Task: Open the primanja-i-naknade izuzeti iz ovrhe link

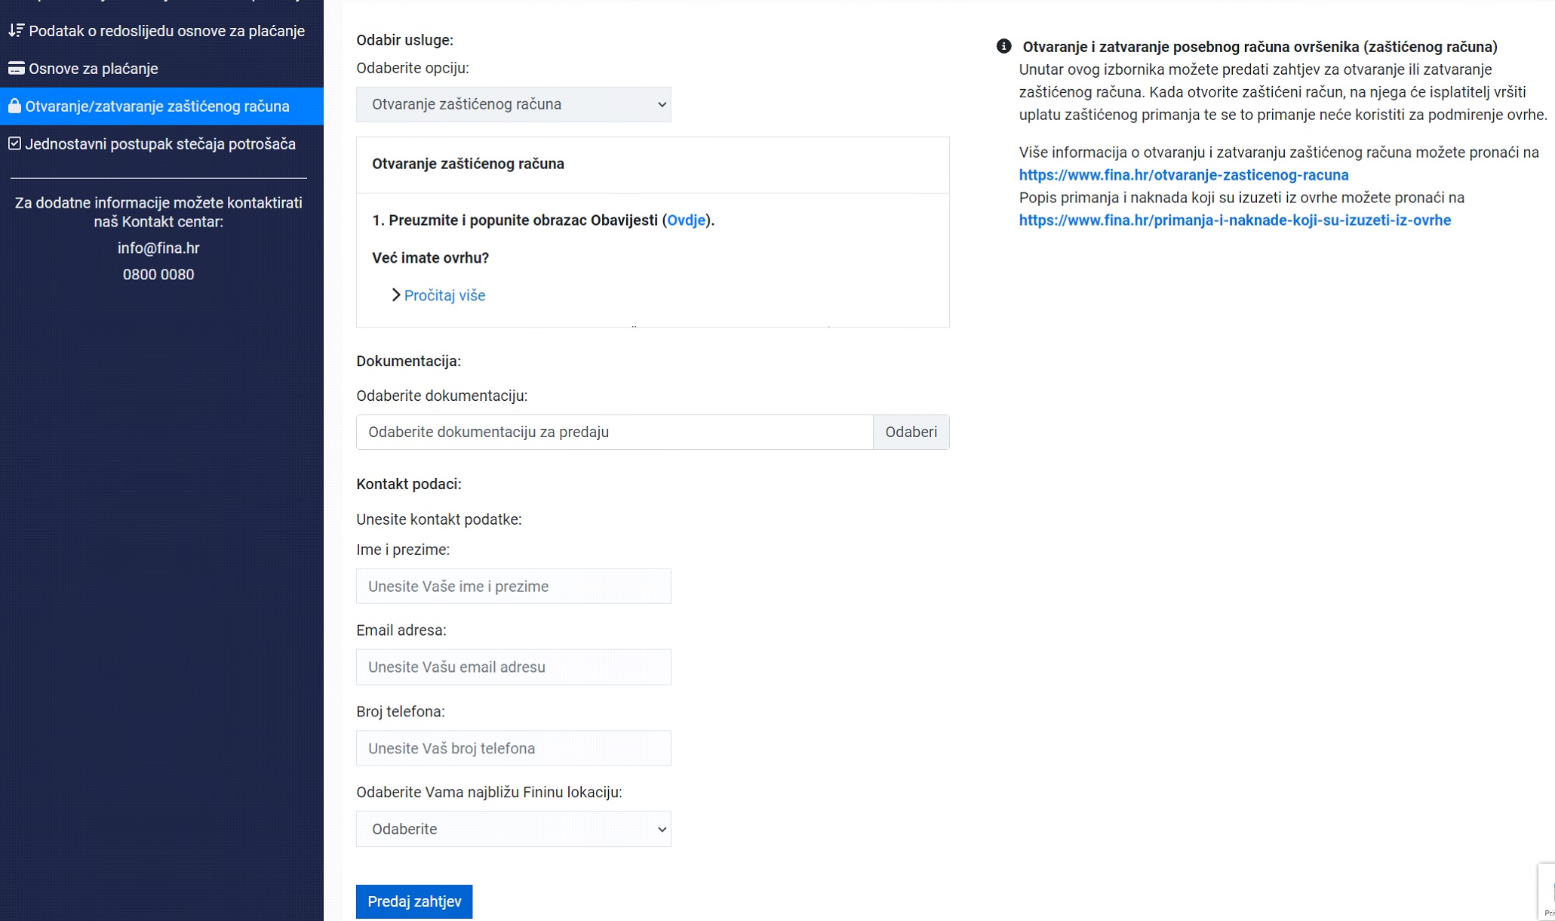Action: pyautogui.click(x=1234, y=220)
